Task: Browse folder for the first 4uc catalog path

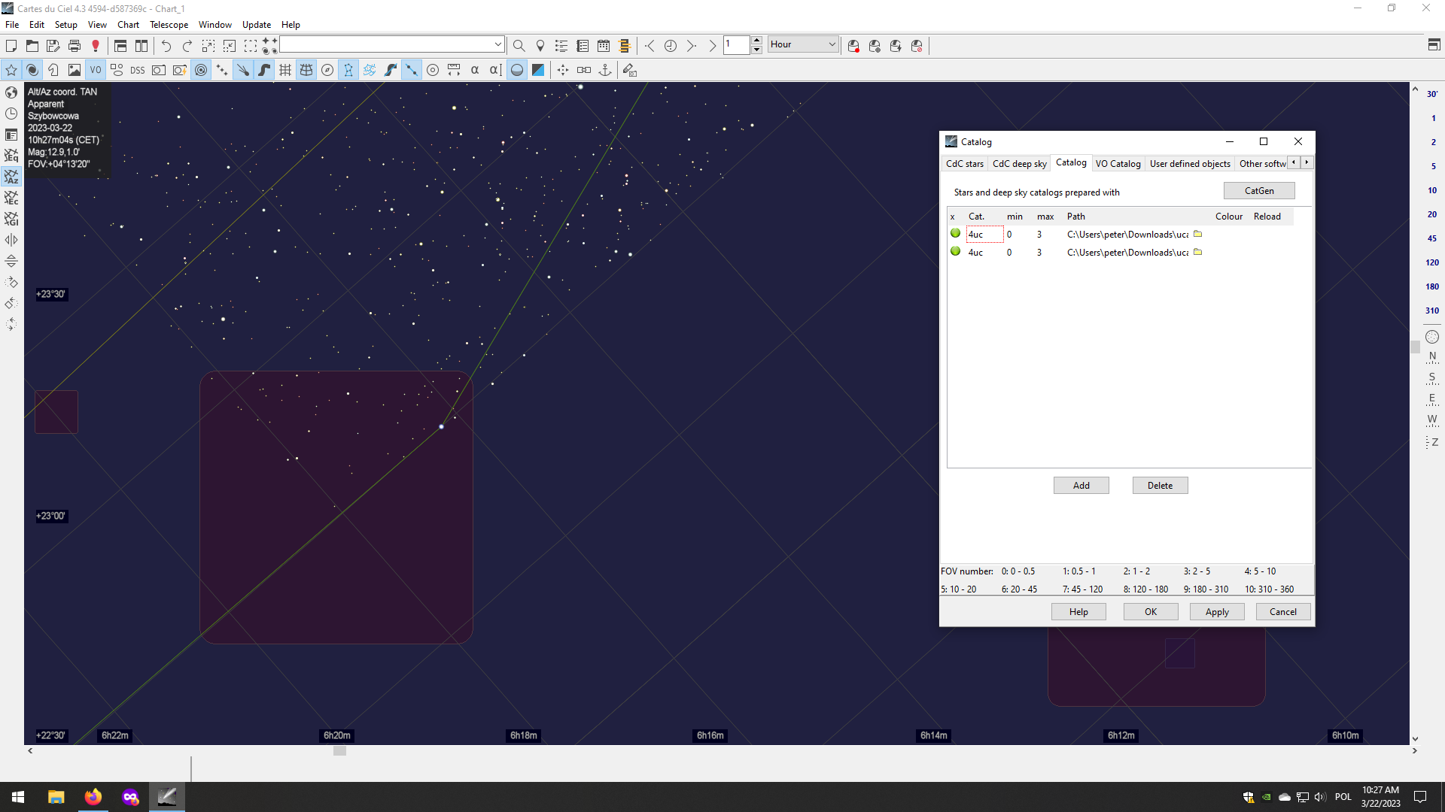Action: 1197,234
